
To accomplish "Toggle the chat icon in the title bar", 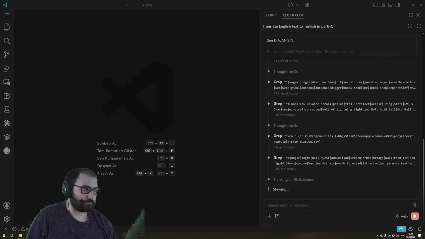I will (291, 5).
